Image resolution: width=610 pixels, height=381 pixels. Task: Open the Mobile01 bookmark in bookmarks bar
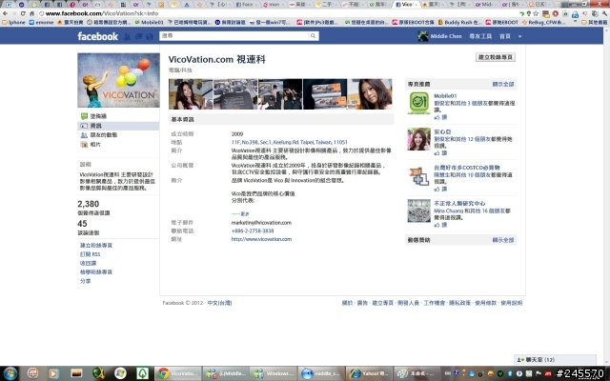pos(149,22)
